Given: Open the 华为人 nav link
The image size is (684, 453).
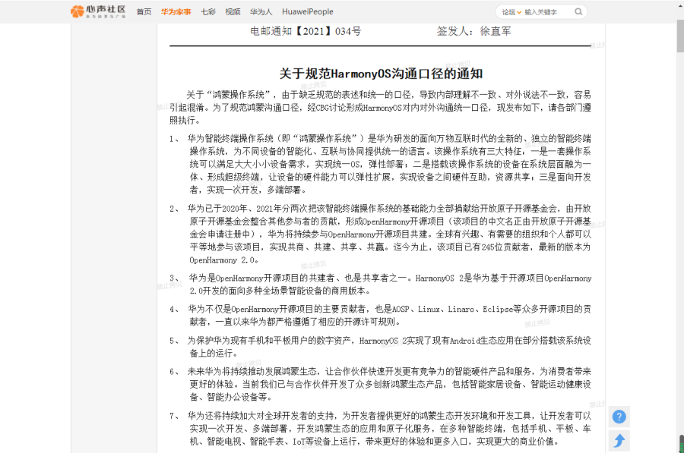Looking at the screenshot, I should (x=261, y=12).
